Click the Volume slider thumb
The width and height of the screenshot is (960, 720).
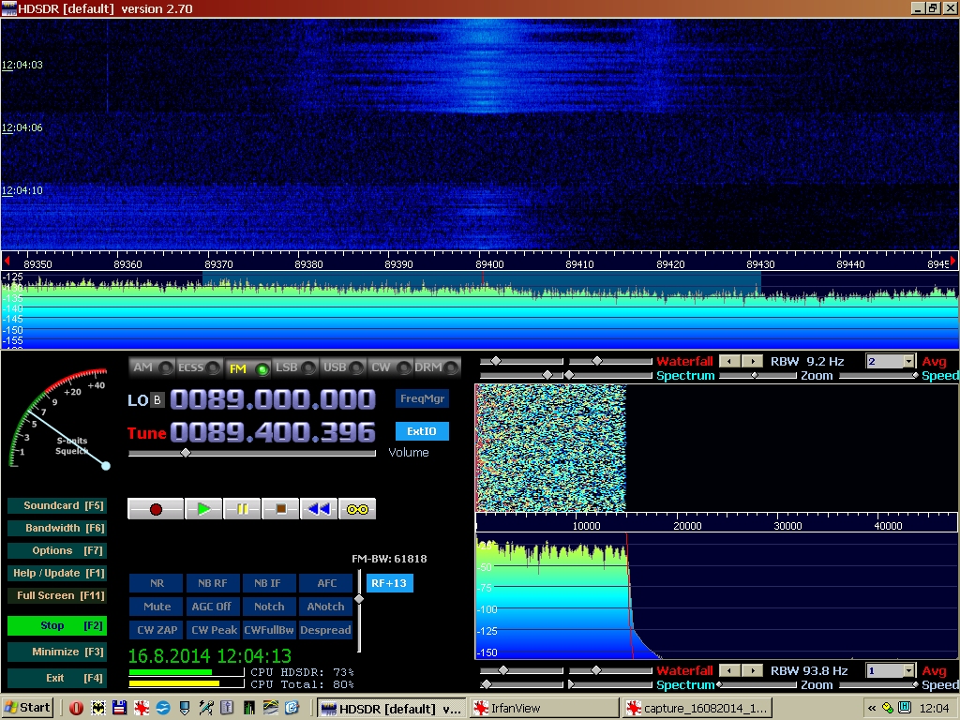point(186,453)
